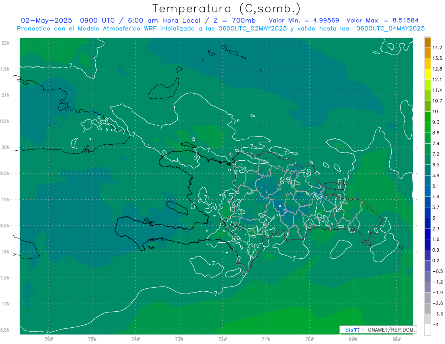
Task: Click the "6.5N" latitude label
Action: point(6,330)
